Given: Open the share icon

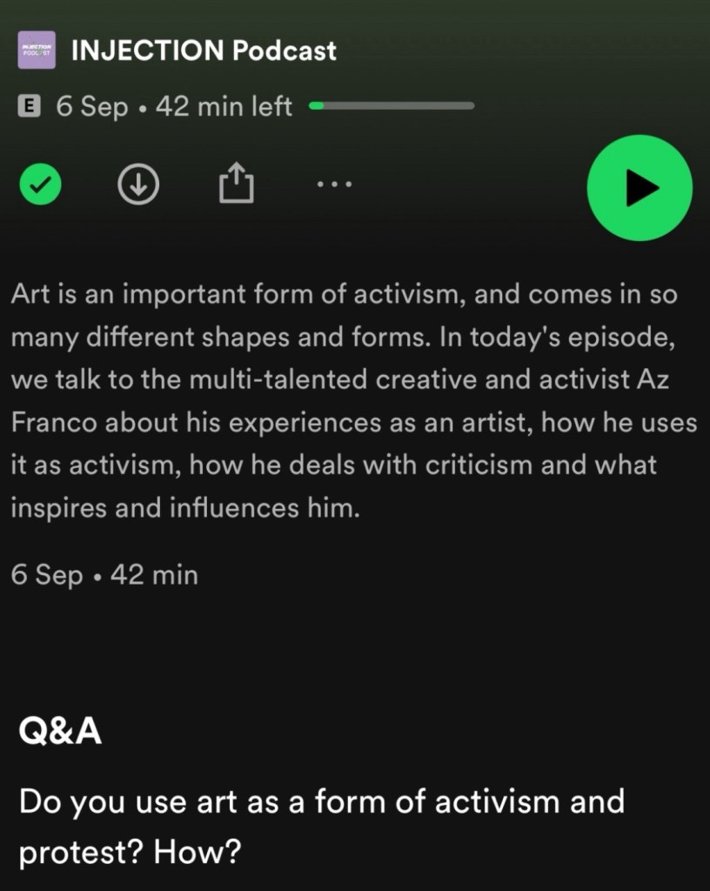Looking at the screenshot, I should click(236, 184).
